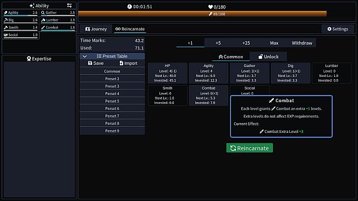
Task: Invest in the HP upgrade card
Action: click(168, 73)
